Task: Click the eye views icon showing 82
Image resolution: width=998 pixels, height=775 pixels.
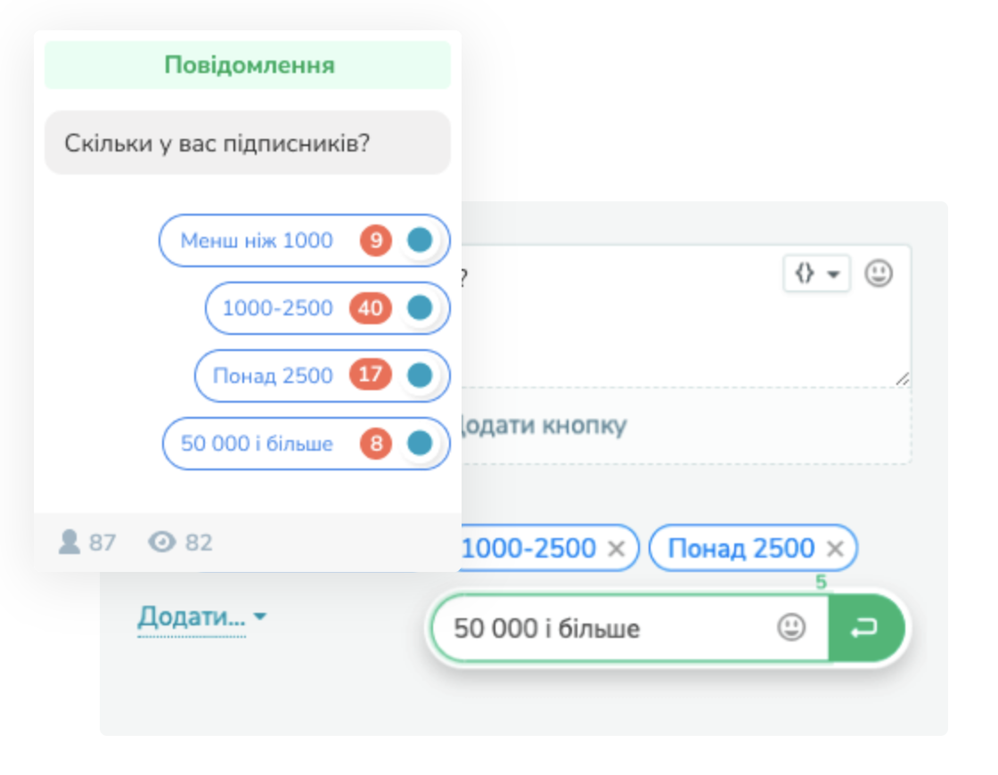Action: (x=162, y=542)
